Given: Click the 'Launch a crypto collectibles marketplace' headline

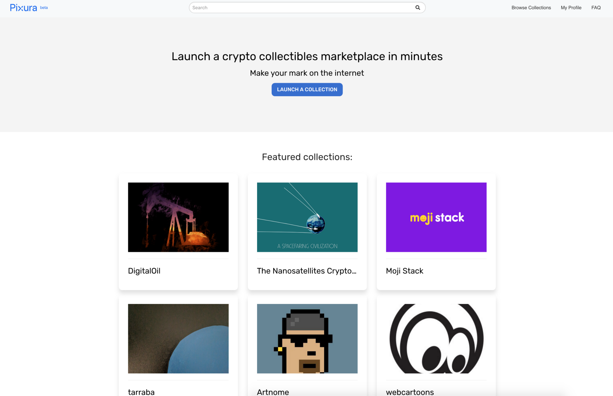Looking at the screenshot, I should [x=307, y=57].
